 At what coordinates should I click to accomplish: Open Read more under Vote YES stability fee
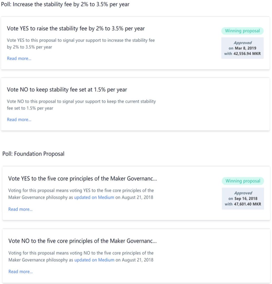(19, 58)
